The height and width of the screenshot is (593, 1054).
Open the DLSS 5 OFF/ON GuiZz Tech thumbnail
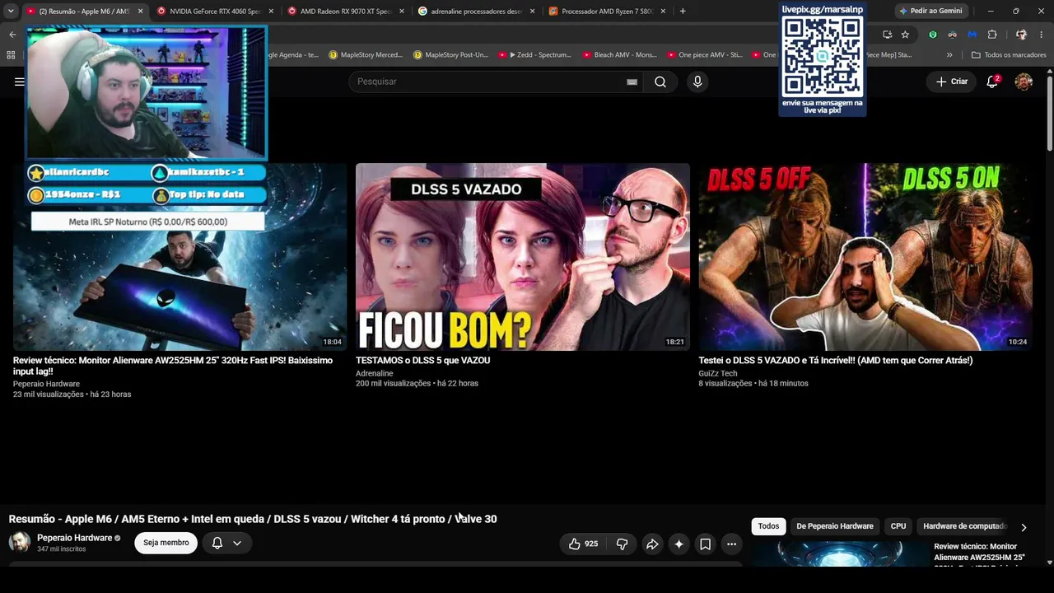click(x=865, y=257)
